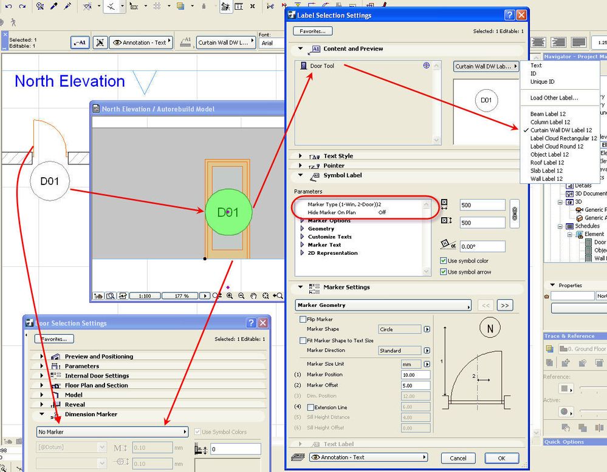Open the Marker Direction Standard dropdown
Image resolution: width=607 pixels, height=472 pixels.
[427, 351]
